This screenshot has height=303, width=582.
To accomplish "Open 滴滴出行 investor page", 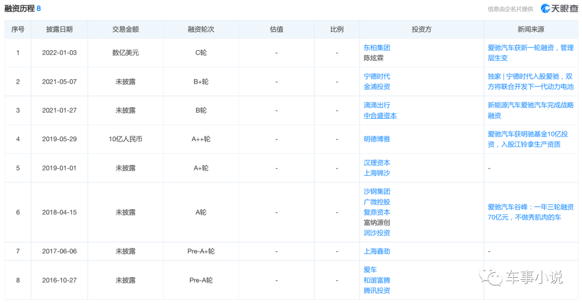I will 377,105.
